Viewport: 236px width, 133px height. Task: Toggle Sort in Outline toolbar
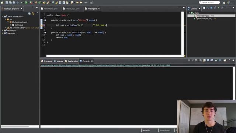point(208,8)
